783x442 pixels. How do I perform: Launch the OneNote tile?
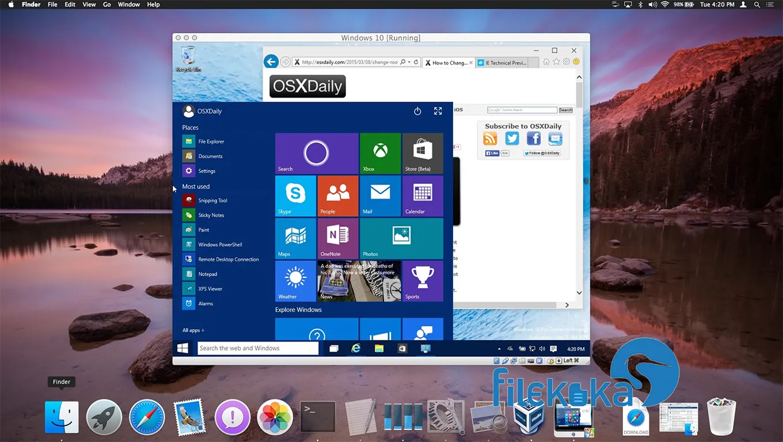(338, 238)
